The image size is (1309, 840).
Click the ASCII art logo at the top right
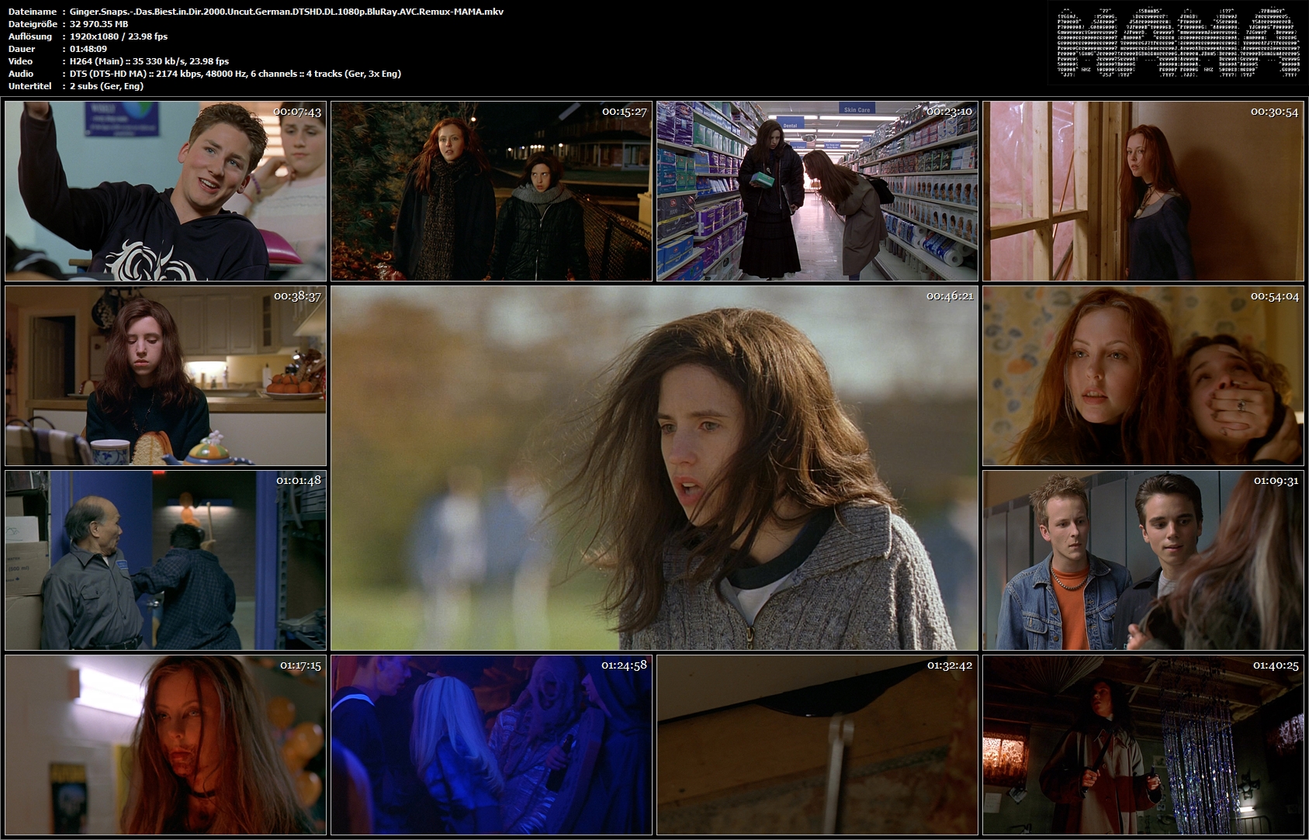(x=1177, y=43)
